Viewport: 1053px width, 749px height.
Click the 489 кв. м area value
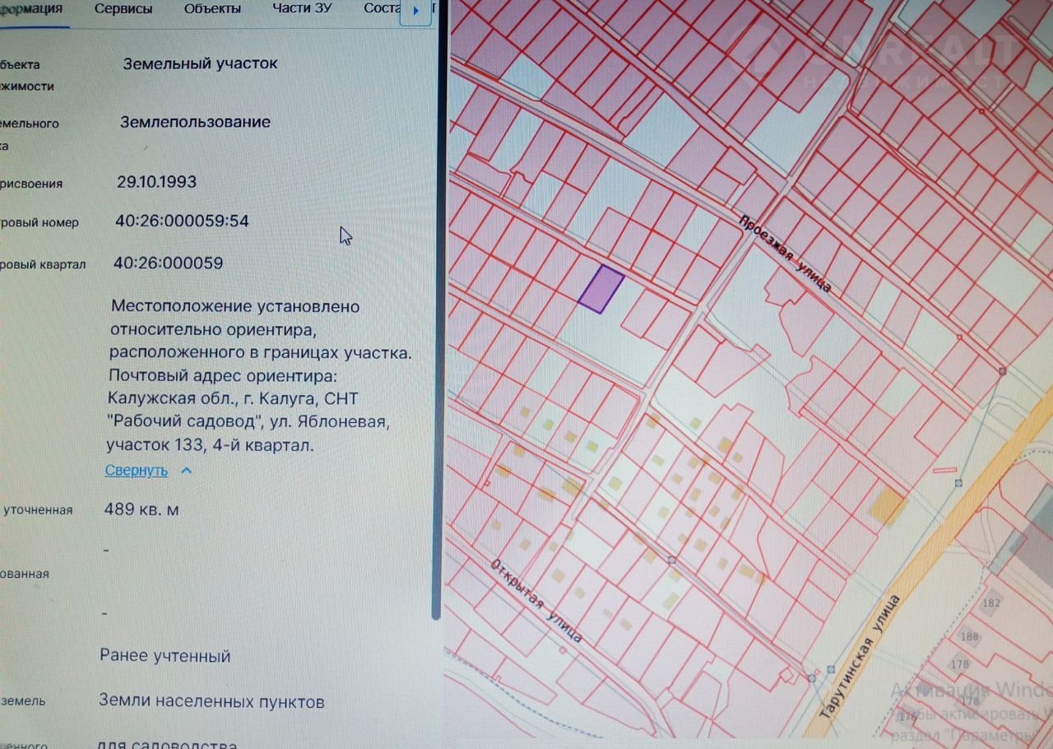(141, 509)
